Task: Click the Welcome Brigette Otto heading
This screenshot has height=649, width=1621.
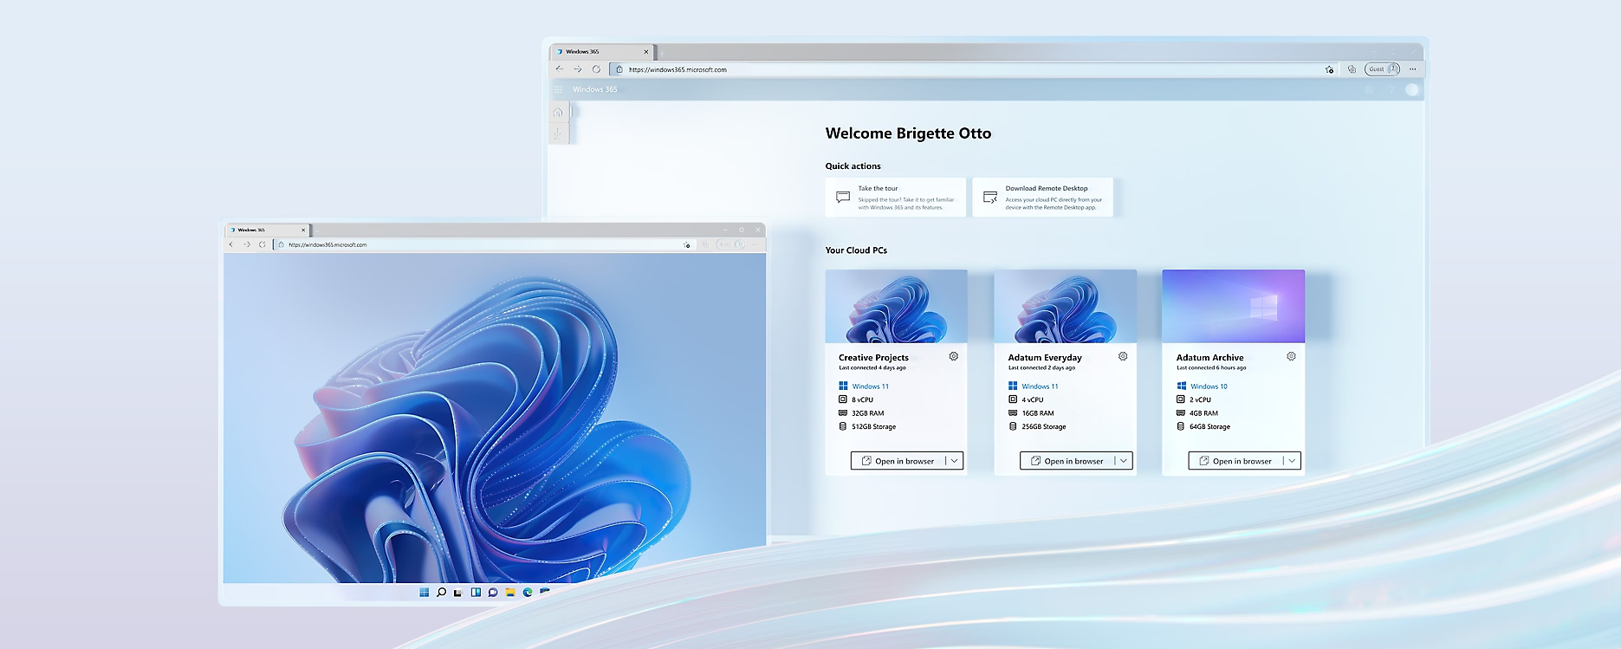Action: [x=908, y=133]
